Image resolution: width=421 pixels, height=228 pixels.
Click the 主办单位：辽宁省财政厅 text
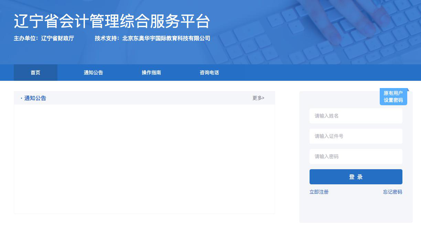click(44, 39)
